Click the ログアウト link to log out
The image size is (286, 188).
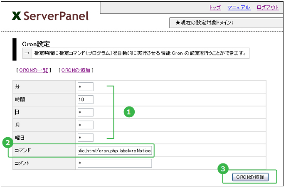(267, 7)
